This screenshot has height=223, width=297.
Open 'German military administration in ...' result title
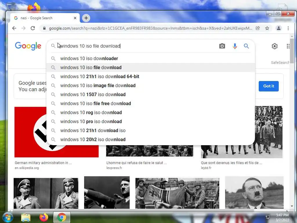pyautogui.click(x=44, y=163)
